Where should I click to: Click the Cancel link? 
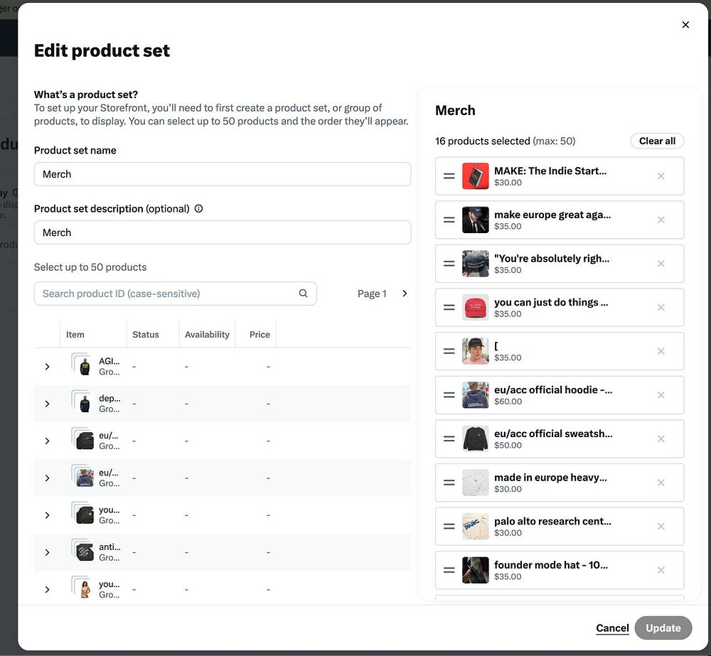point(612,628)
